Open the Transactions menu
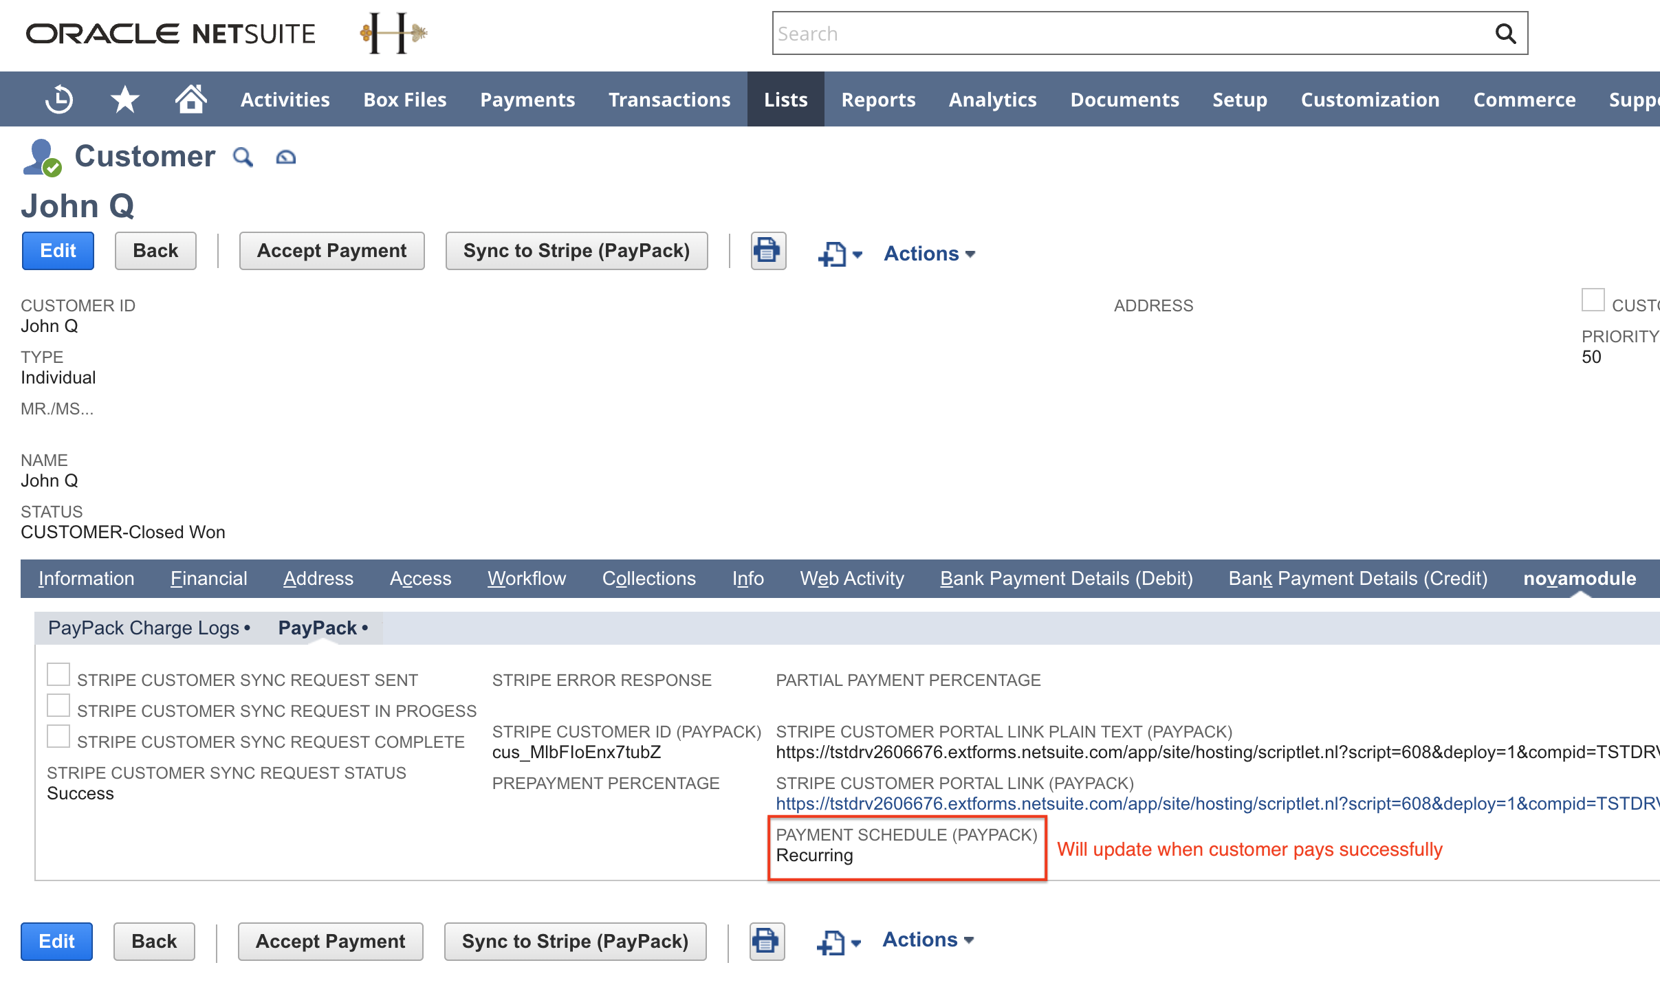The image size is (1660, 998). (x=669, y=100)
